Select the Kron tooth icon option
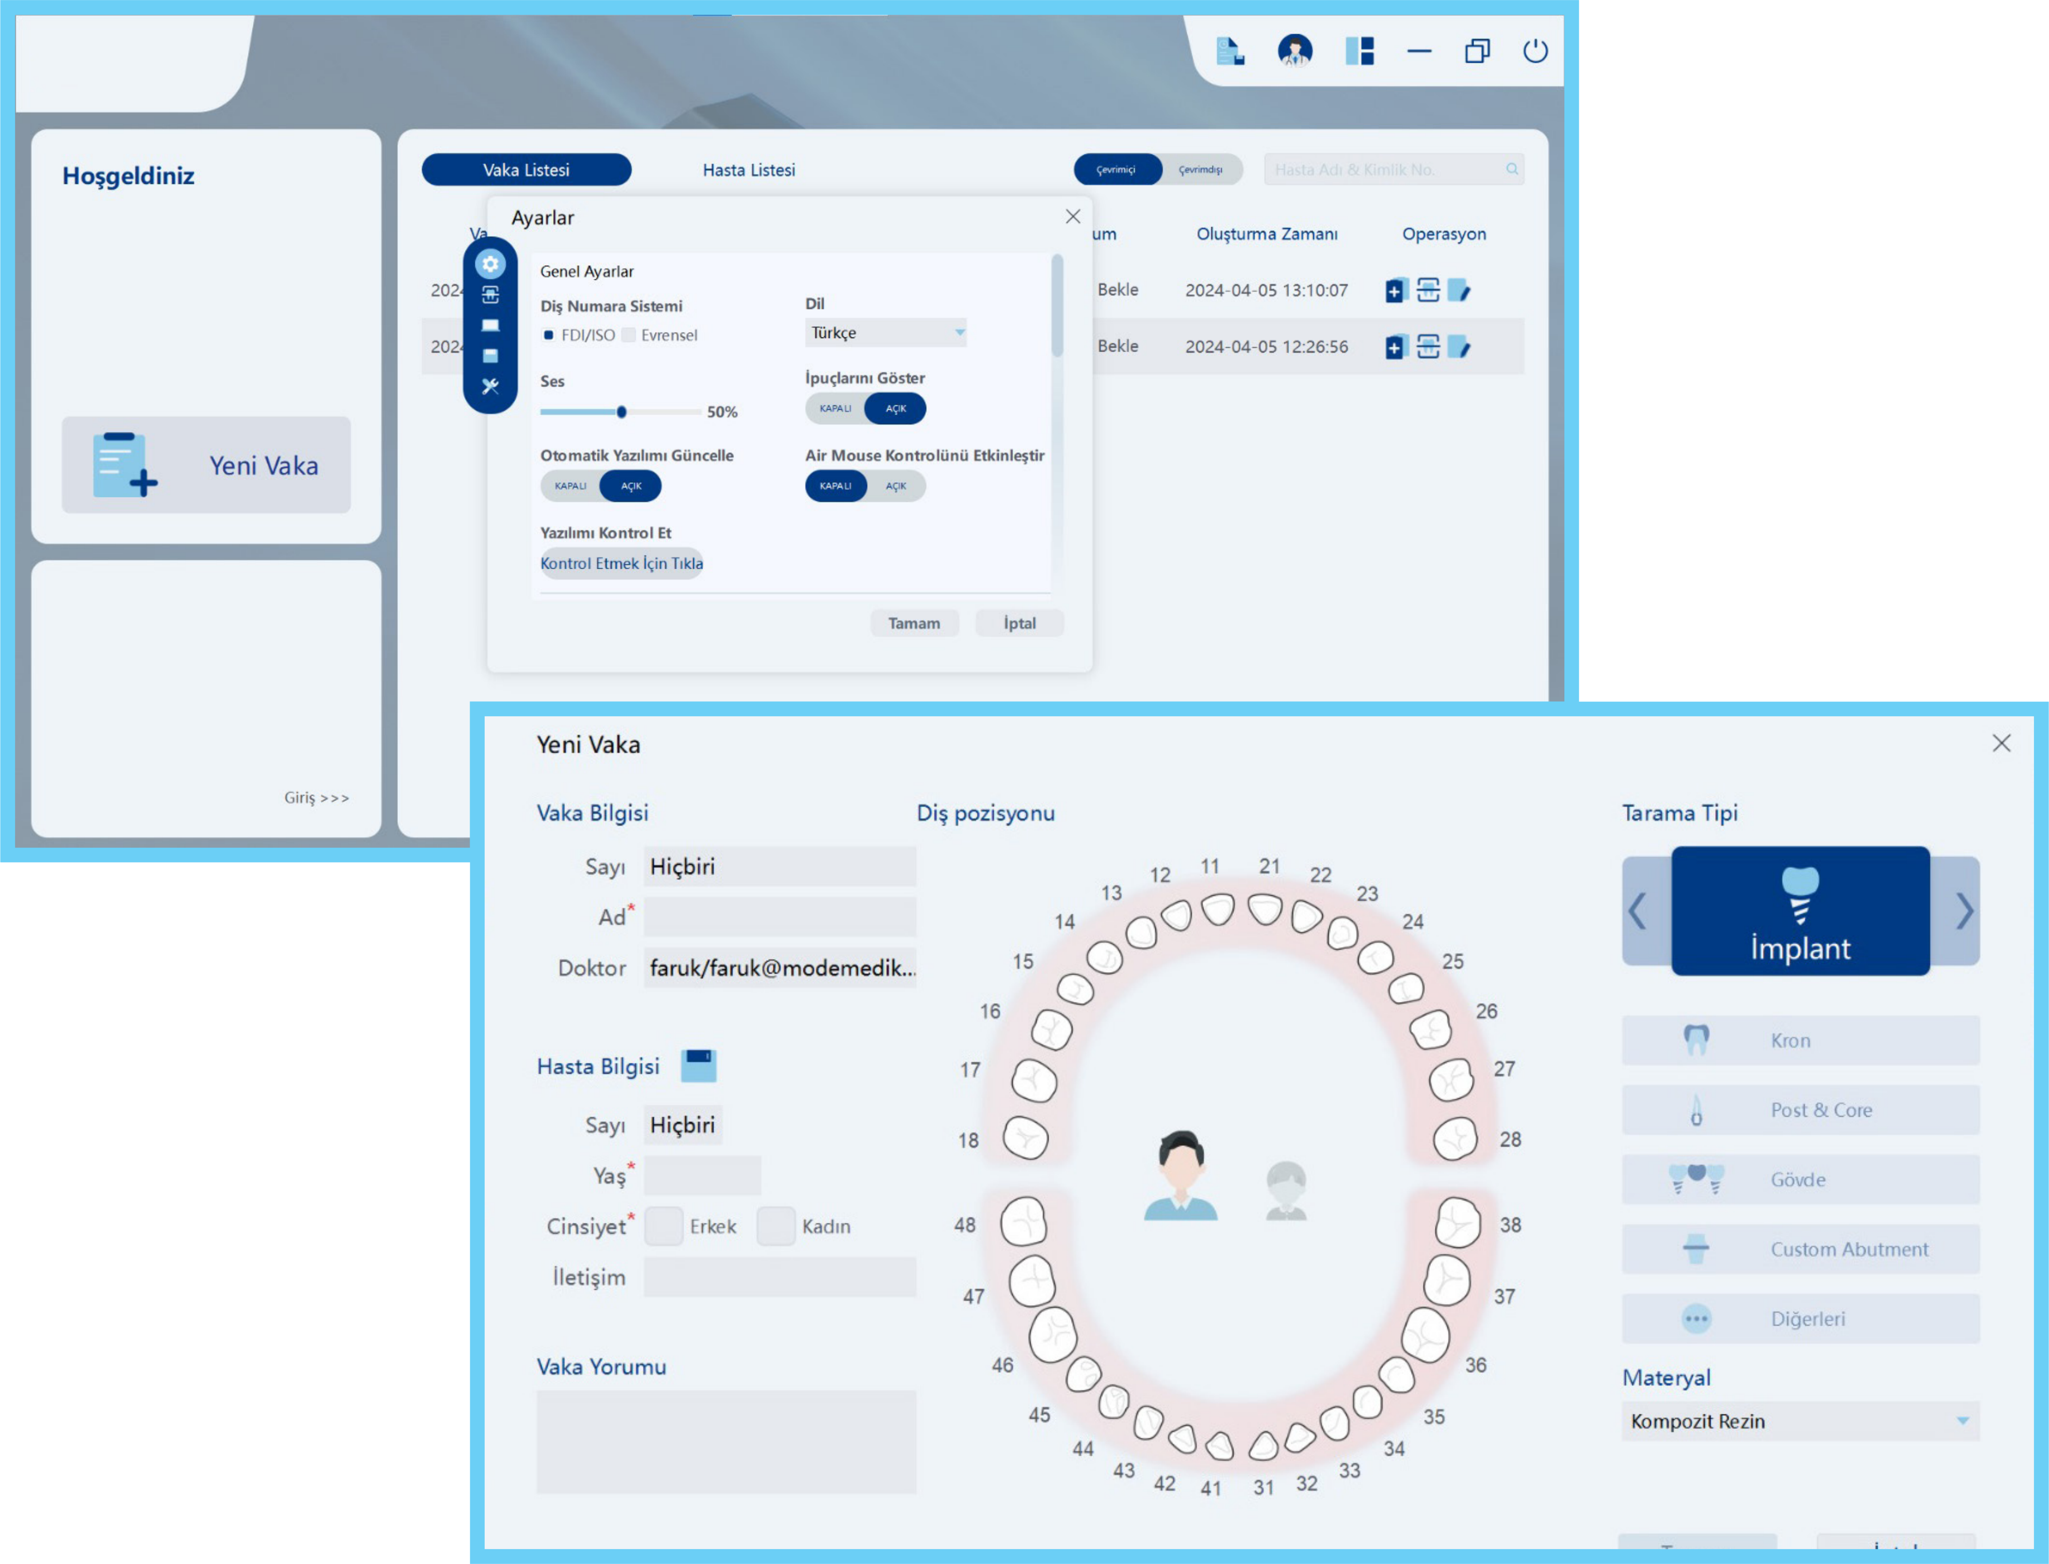2049x1564 pixels. (1696, 1040)
